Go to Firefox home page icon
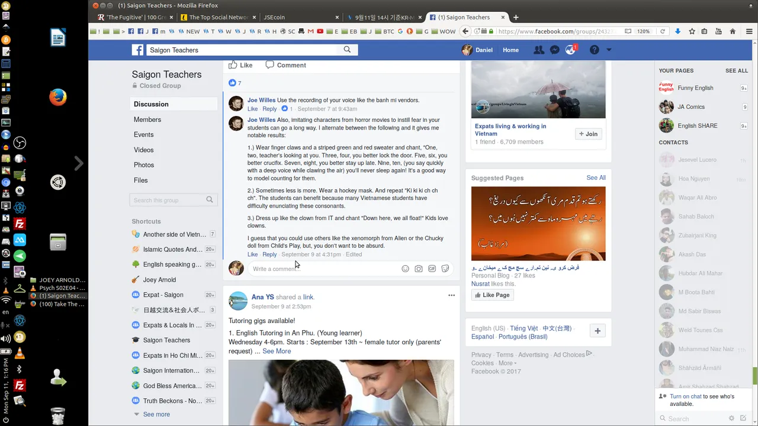 pos(733,31)
